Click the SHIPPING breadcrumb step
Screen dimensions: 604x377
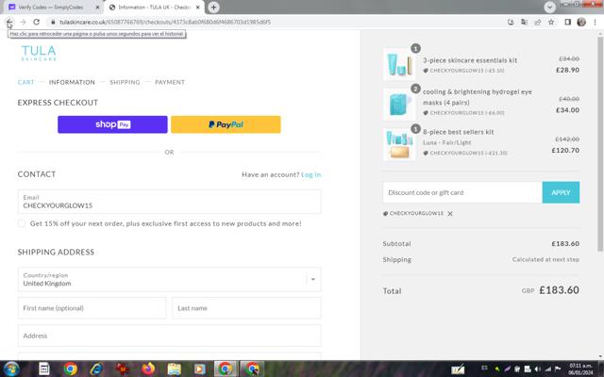coord(125,82)
